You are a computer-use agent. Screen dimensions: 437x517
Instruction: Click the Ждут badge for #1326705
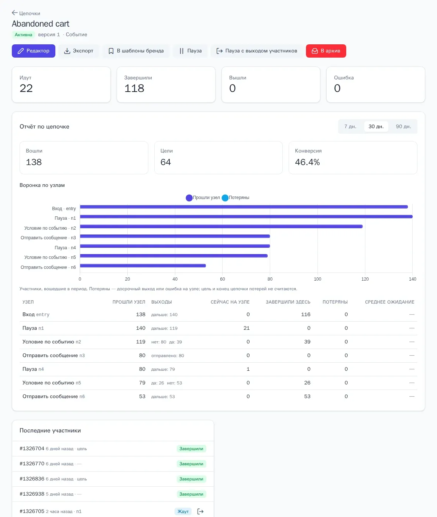[x=183, y=511]
